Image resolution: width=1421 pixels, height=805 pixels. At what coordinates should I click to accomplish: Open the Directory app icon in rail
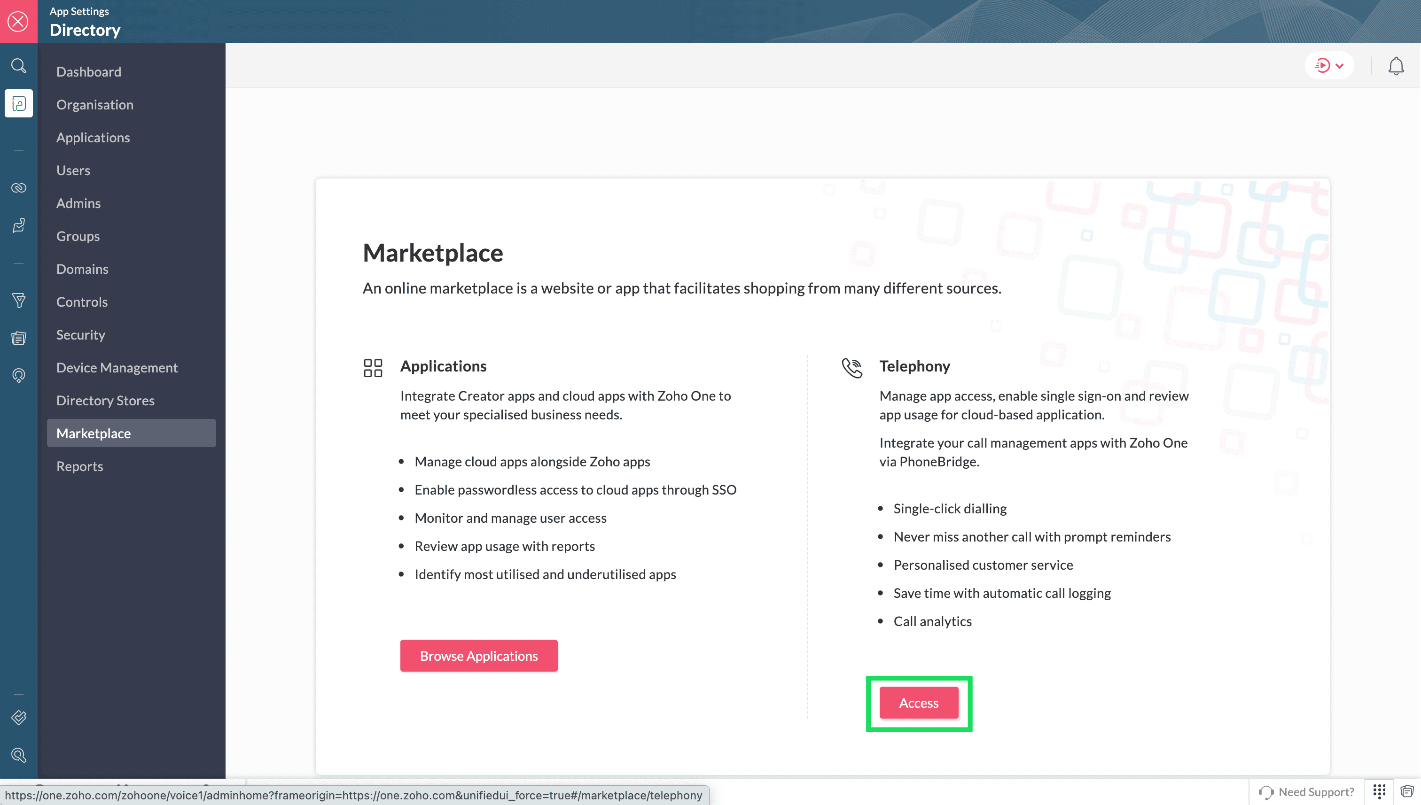pyautogui.click(x=18, y=103)
